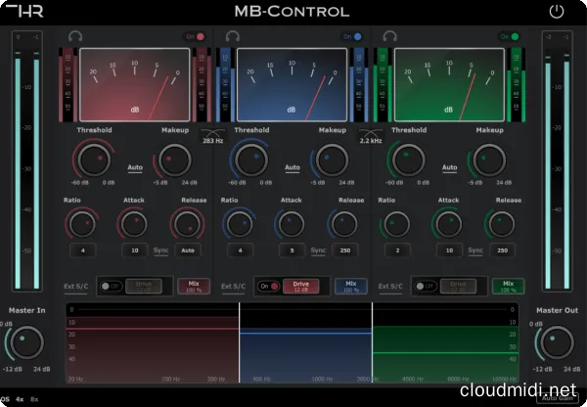Click the green band Ratio value field 2
This screenshot has height=407, width=587.
pyautogui.click(x=397, y=250)
